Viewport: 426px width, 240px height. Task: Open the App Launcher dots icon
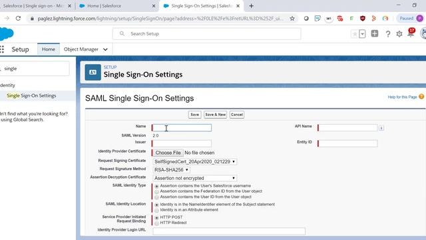(2, 49)
